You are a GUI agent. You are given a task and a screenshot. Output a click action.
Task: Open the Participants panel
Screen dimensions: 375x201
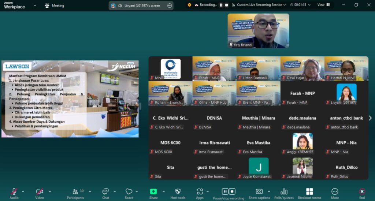click(75, 192)
